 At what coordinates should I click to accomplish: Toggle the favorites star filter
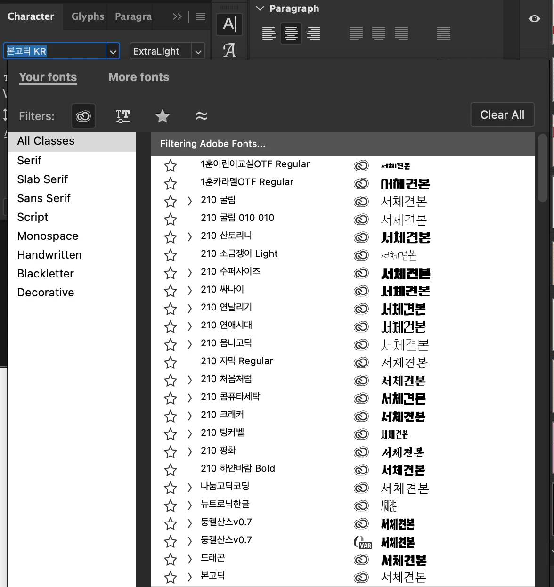[163, 116]
